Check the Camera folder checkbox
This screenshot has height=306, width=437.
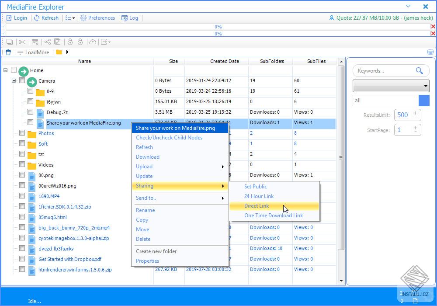(x=22, y=80)
